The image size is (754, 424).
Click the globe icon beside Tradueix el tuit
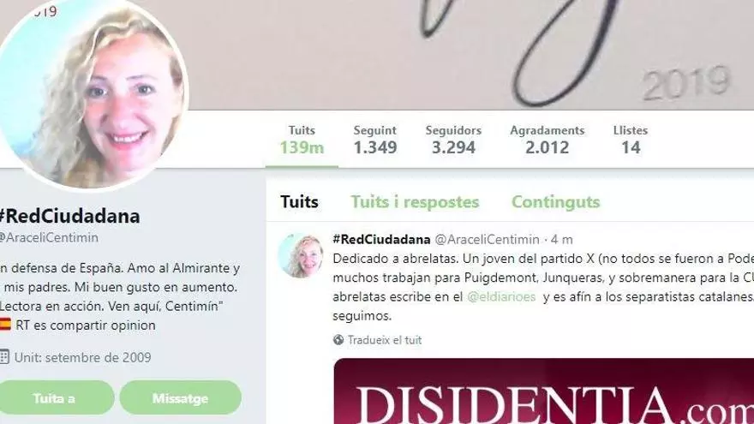point(338,340)
